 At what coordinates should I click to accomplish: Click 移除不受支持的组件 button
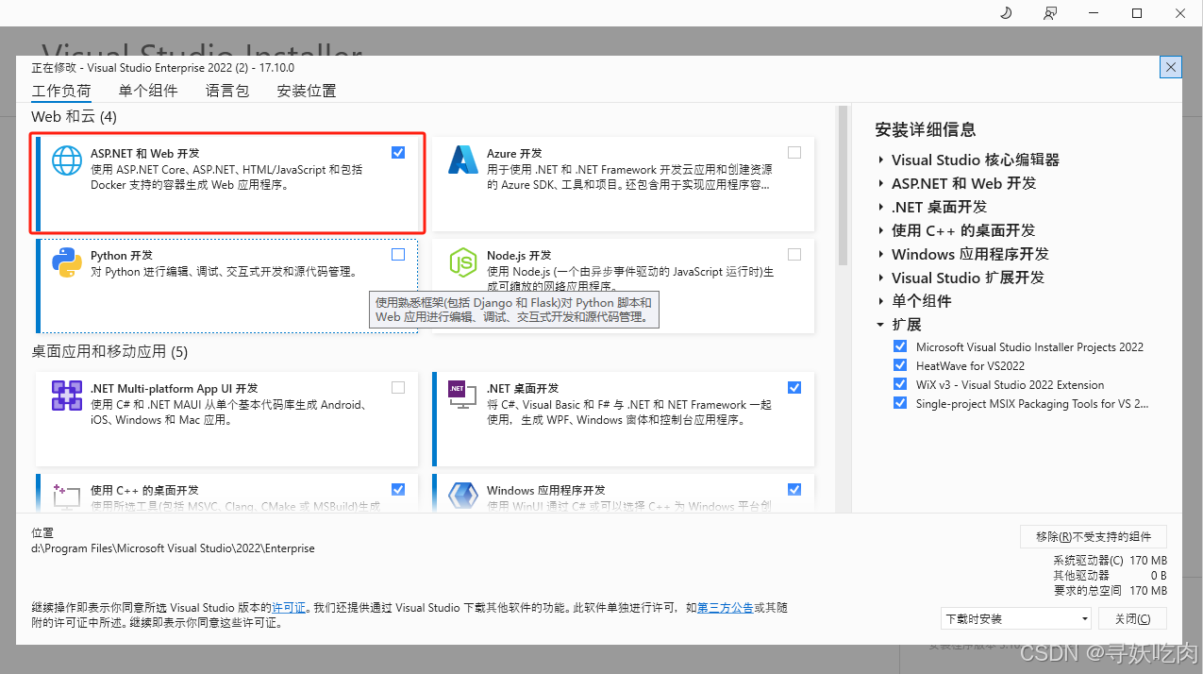(1094, 536)
